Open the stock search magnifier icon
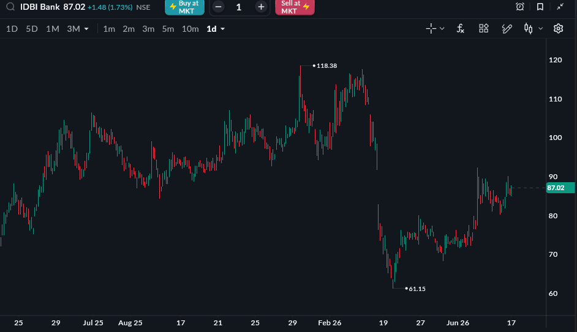 click(10, 7)
